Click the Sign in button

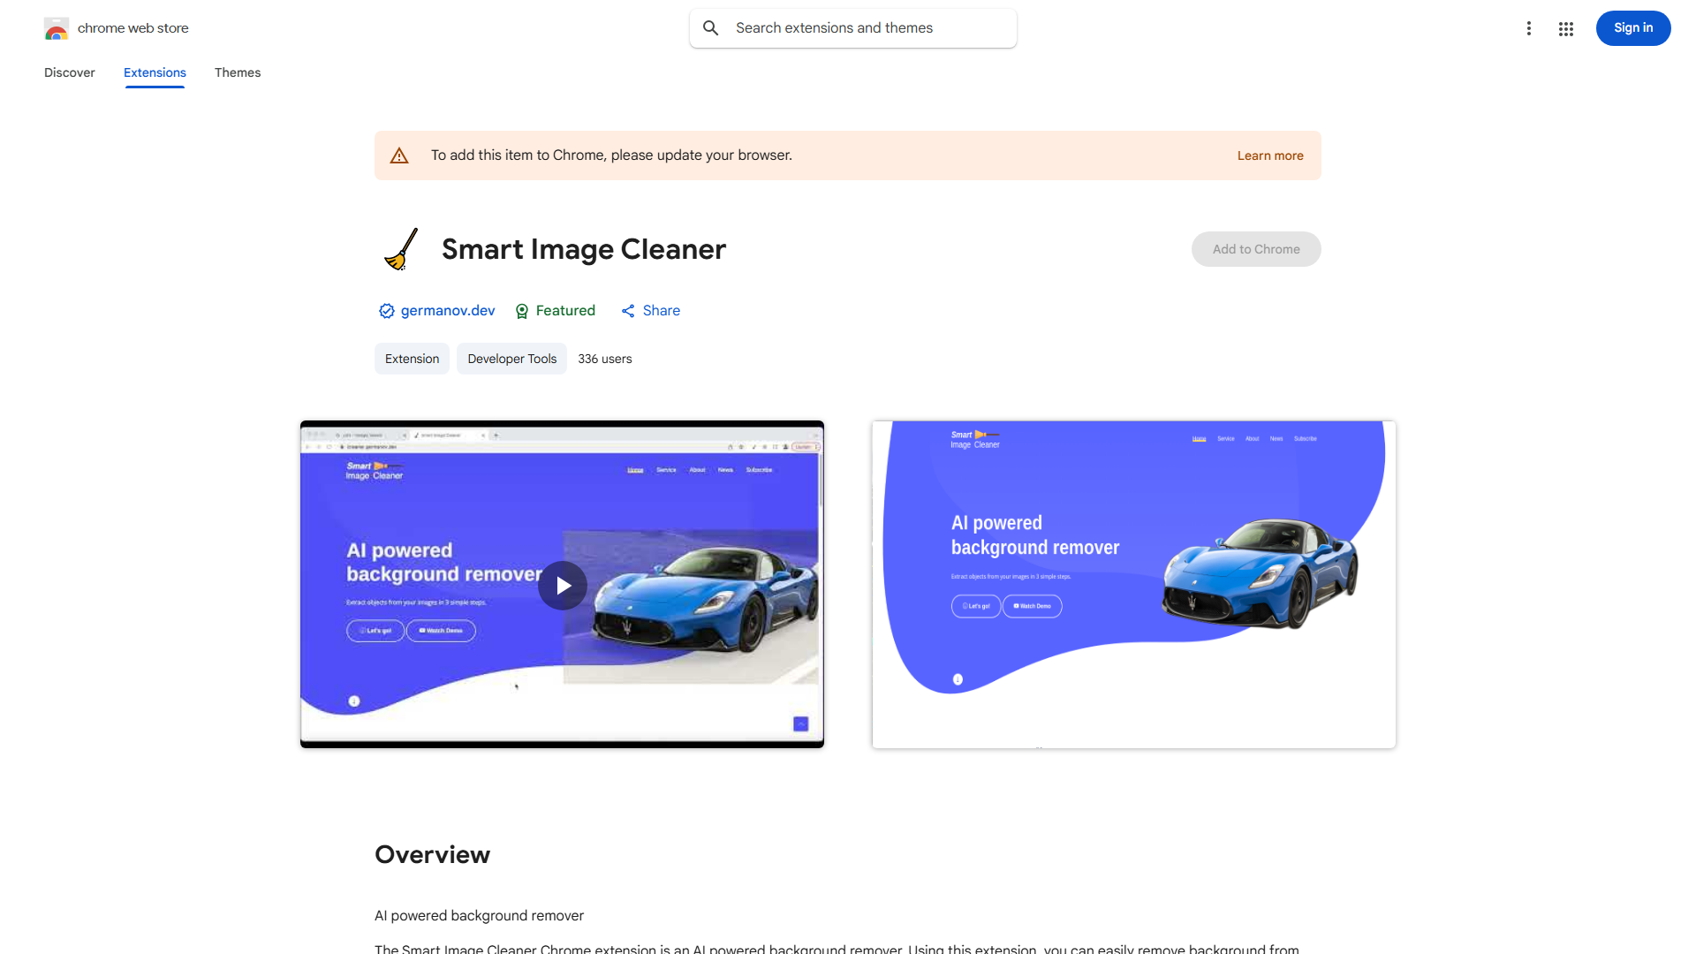pos(1632,28)
